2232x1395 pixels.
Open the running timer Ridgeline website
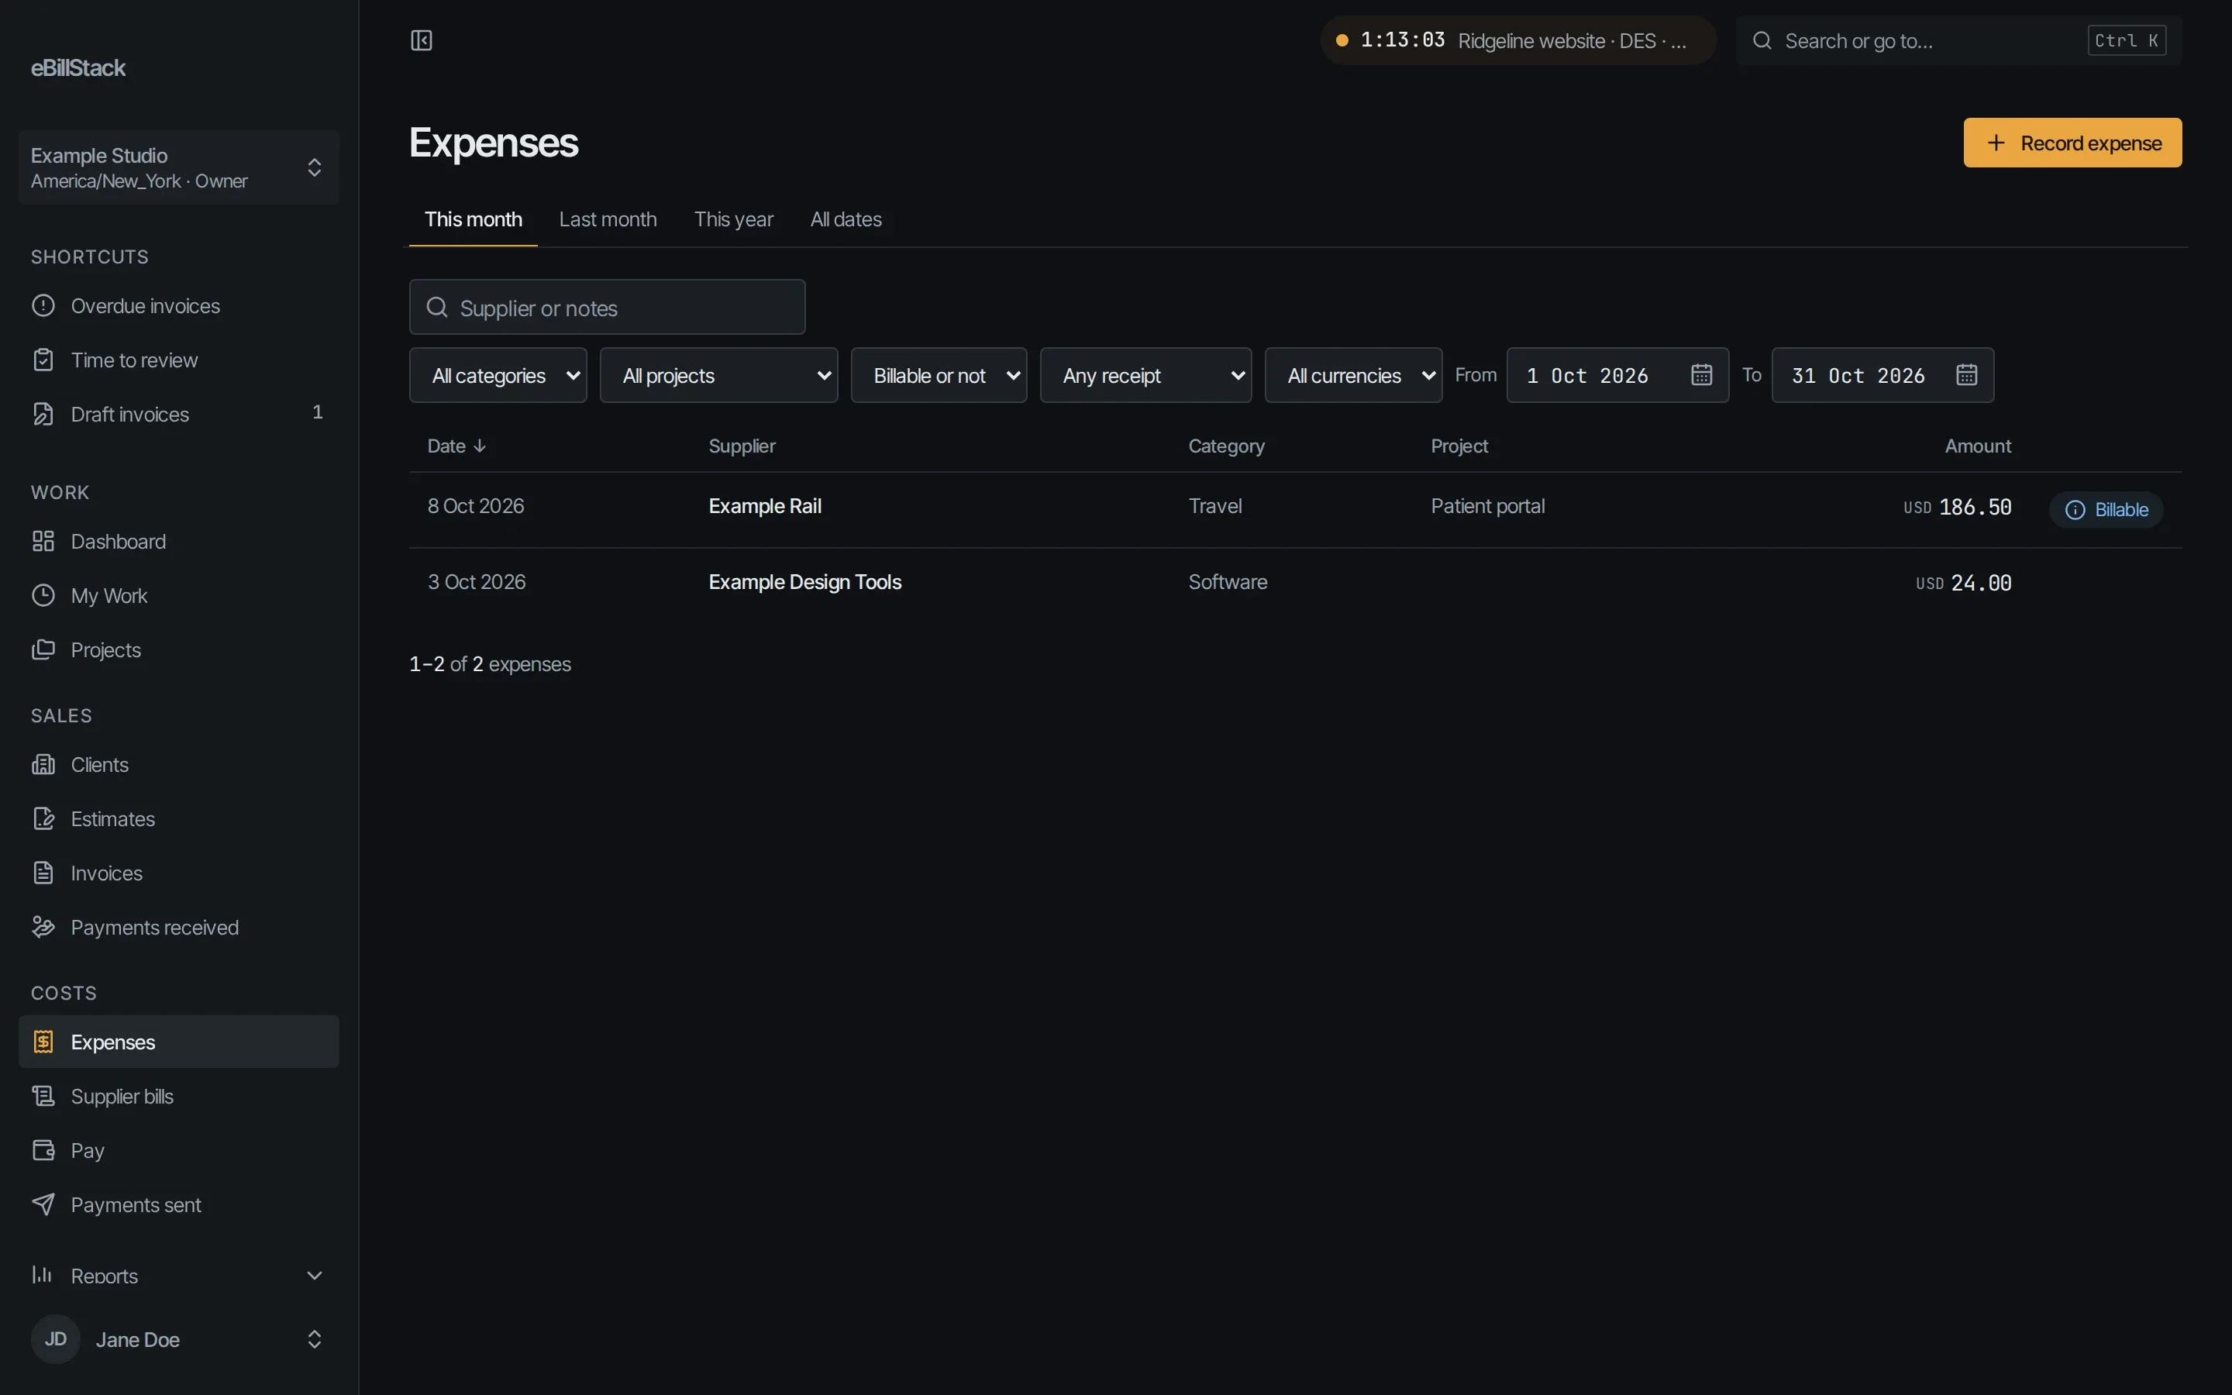1518,40
